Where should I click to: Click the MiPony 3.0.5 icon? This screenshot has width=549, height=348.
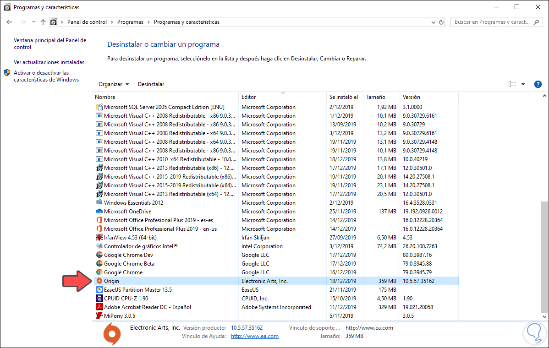[99, 315]
